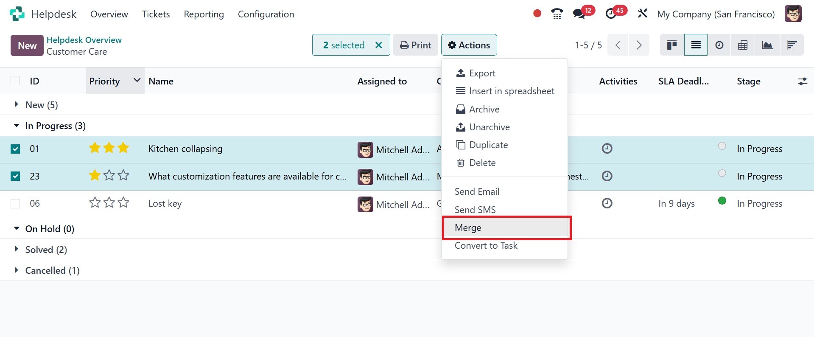Open the debug tools wrench icon

pos(643,14)
